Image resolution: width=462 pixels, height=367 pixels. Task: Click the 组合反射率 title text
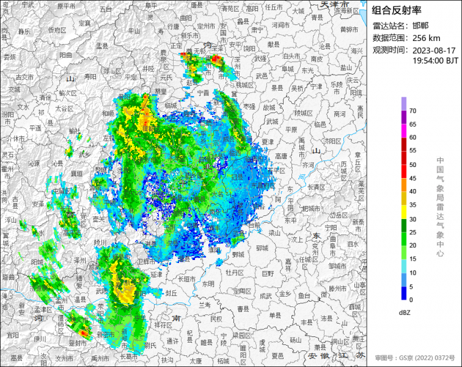[397, 10]
